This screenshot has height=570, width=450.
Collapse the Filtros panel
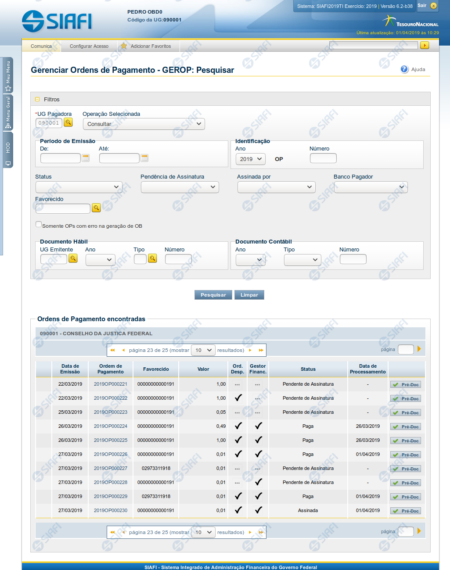click(37, 100)
